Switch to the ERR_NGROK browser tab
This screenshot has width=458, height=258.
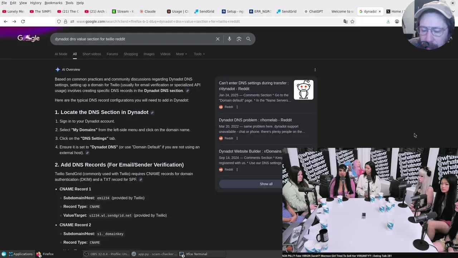(260, 11)
